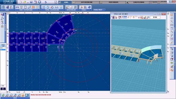The height and width of the screenshot is (99, 176).
Task: Create a new file from top toolbar
Action: (x=20, y=2)
